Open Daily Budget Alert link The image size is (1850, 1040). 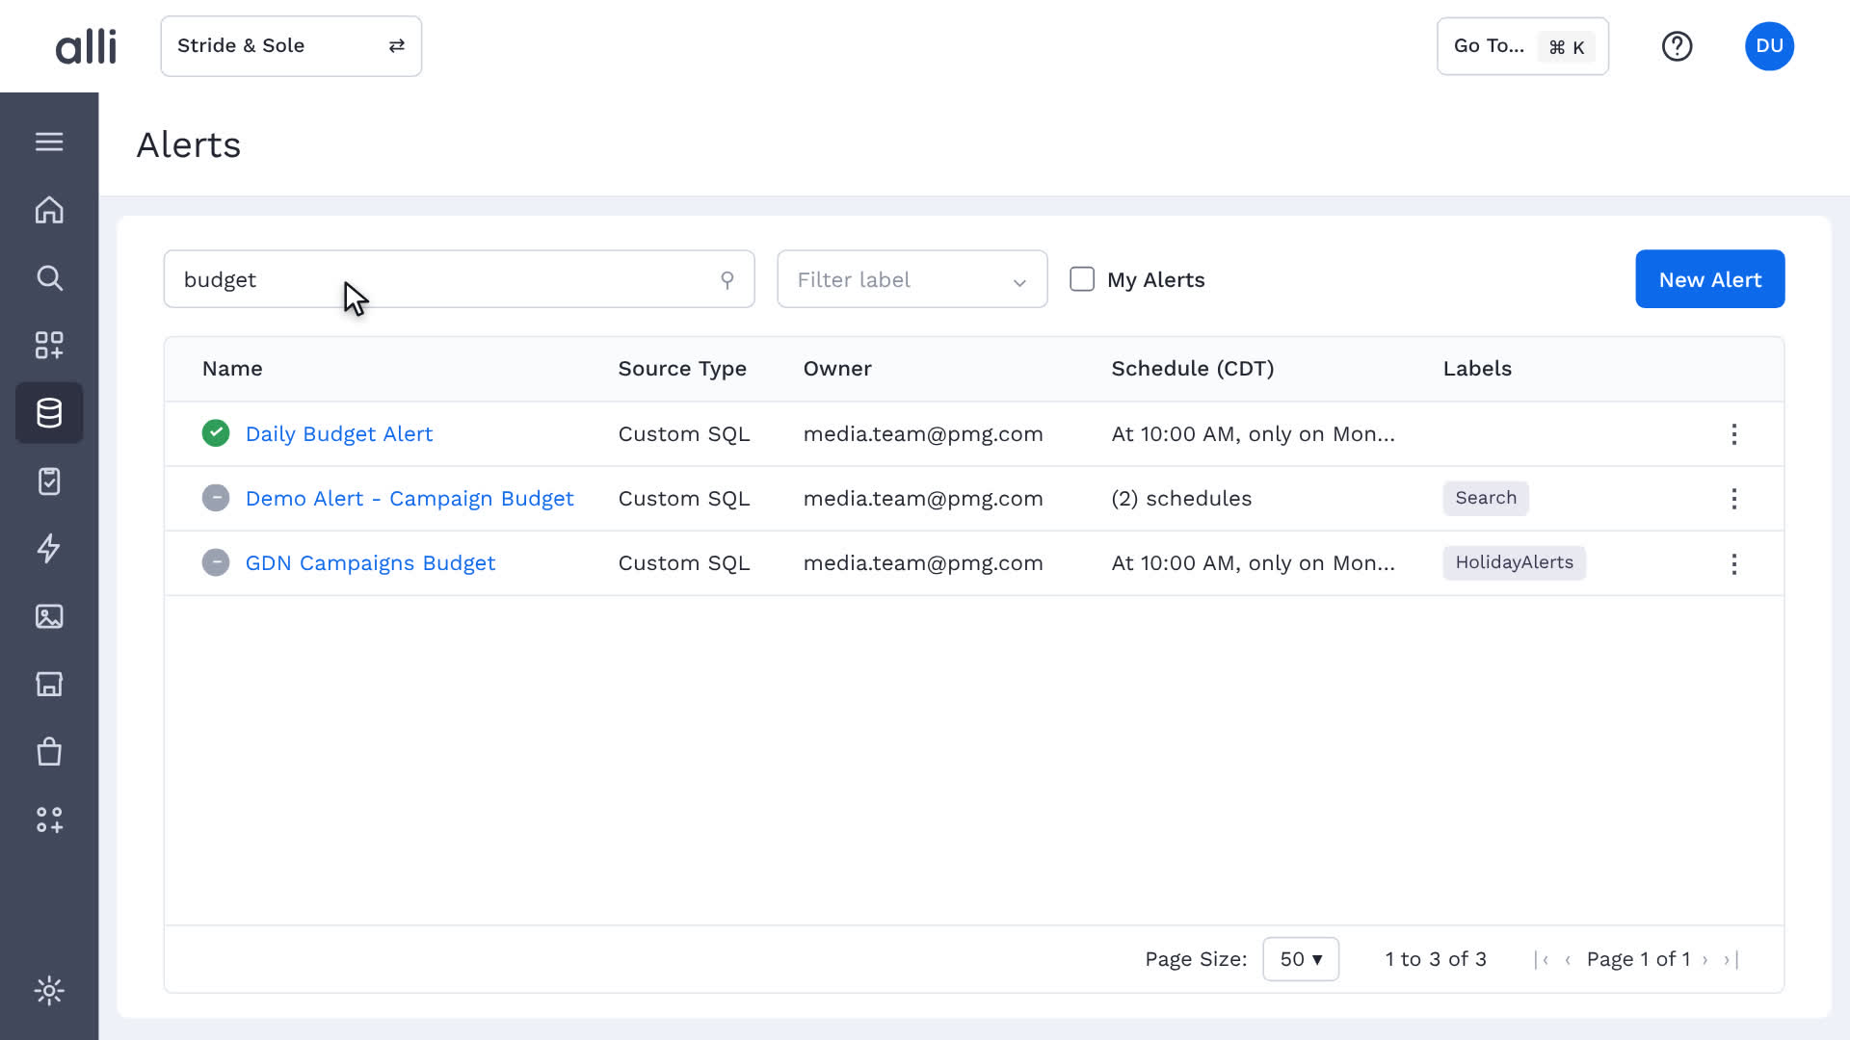(x=339, y=434)
